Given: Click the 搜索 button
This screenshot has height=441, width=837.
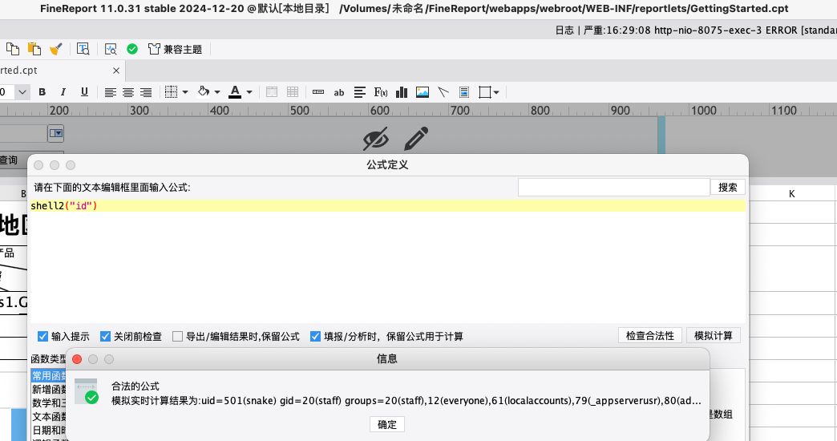Looking at the screenshot, I should coord(728,188).
